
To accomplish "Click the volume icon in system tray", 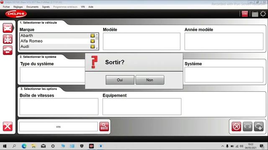I will click(x=242, y=146).
